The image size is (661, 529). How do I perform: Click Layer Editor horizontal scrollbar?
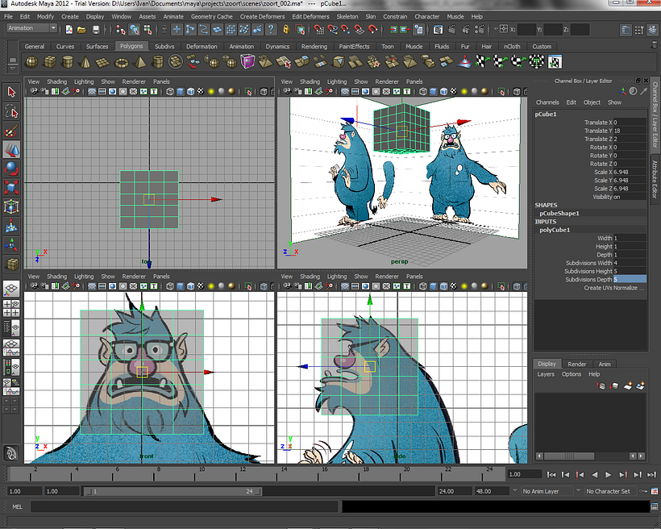coord(568,456)
